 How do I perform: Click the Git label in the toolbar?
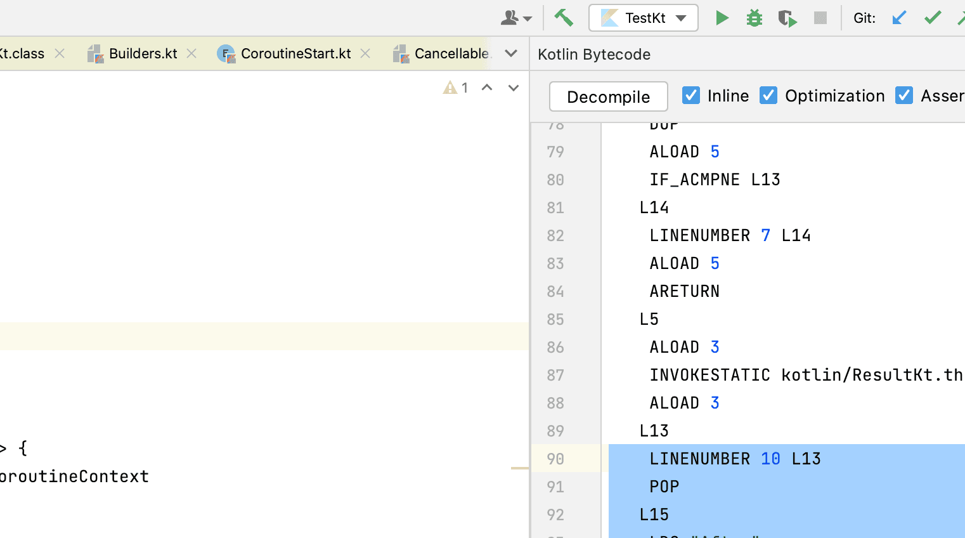coord(864,18)
